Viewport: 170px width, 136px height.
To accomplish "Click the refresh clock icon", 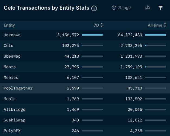I will point(114,8).
